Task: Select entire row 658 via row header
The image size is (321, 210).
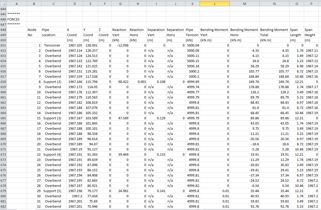Action: (3, 82)
